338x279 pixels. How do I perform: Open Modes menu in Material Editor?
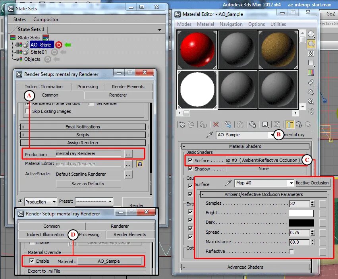184,24
